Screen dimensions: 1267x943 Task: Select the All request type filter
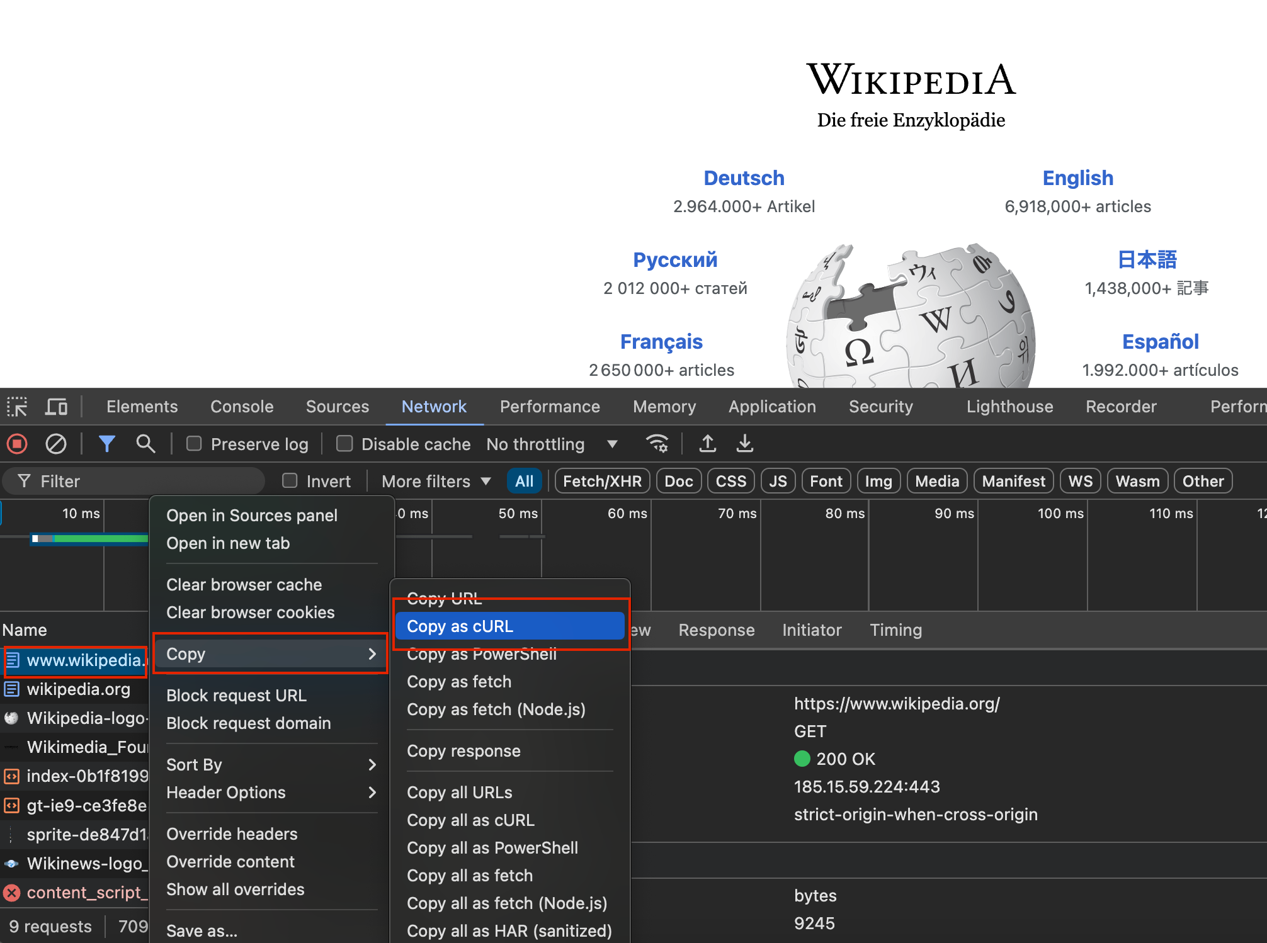pyautogui.click(x=524, y=481)
